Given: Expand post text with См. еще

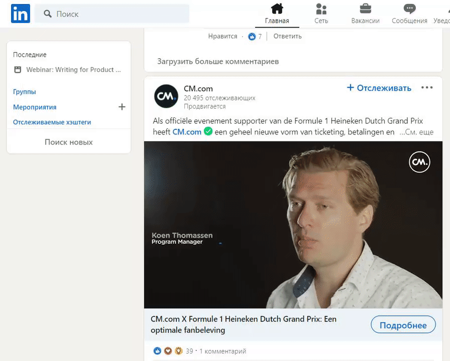Looking at the screenshot, I should pyautogui.click(x=416, y=132).
